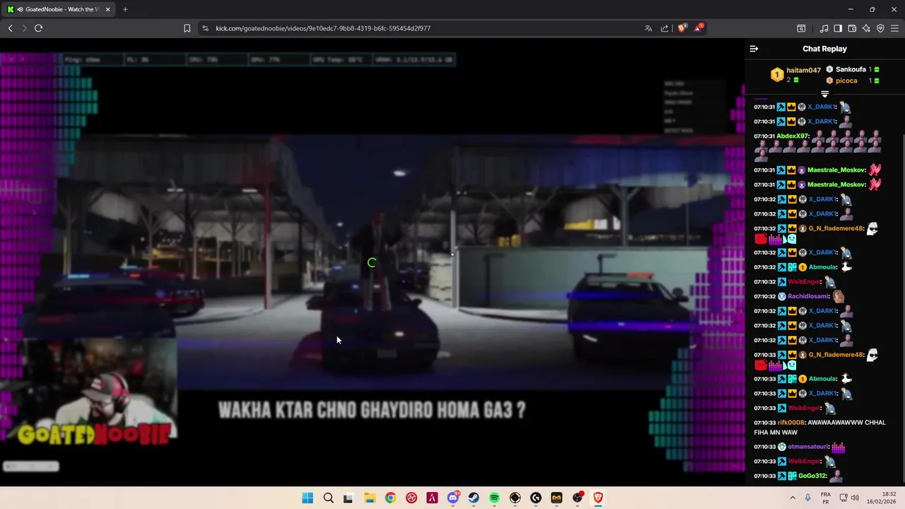Open File Explorer from taskbar
Image resolution: width=905 pixels, height=509 pixels.
[x=369, y=498]
